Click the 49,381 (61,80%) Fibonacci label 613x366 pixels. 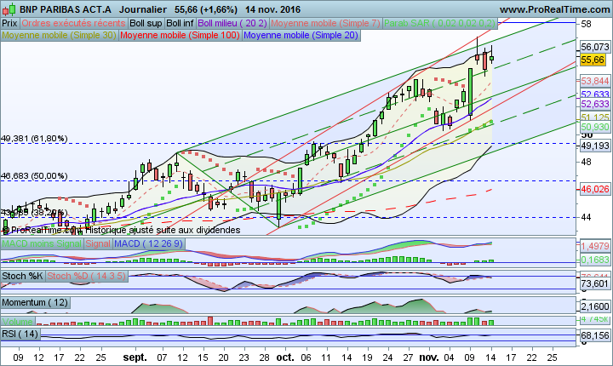point(34,139)
